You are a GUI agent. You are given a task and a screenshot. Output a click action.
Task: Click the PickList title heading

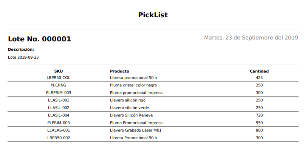click(153, 15)
